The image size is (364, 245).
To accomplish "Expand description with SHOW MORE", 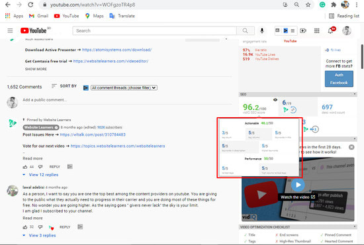I will coord(36,69).
